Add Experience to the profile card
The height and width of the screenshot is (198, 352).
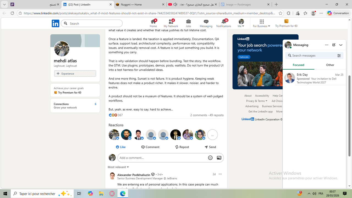[75, 73]
